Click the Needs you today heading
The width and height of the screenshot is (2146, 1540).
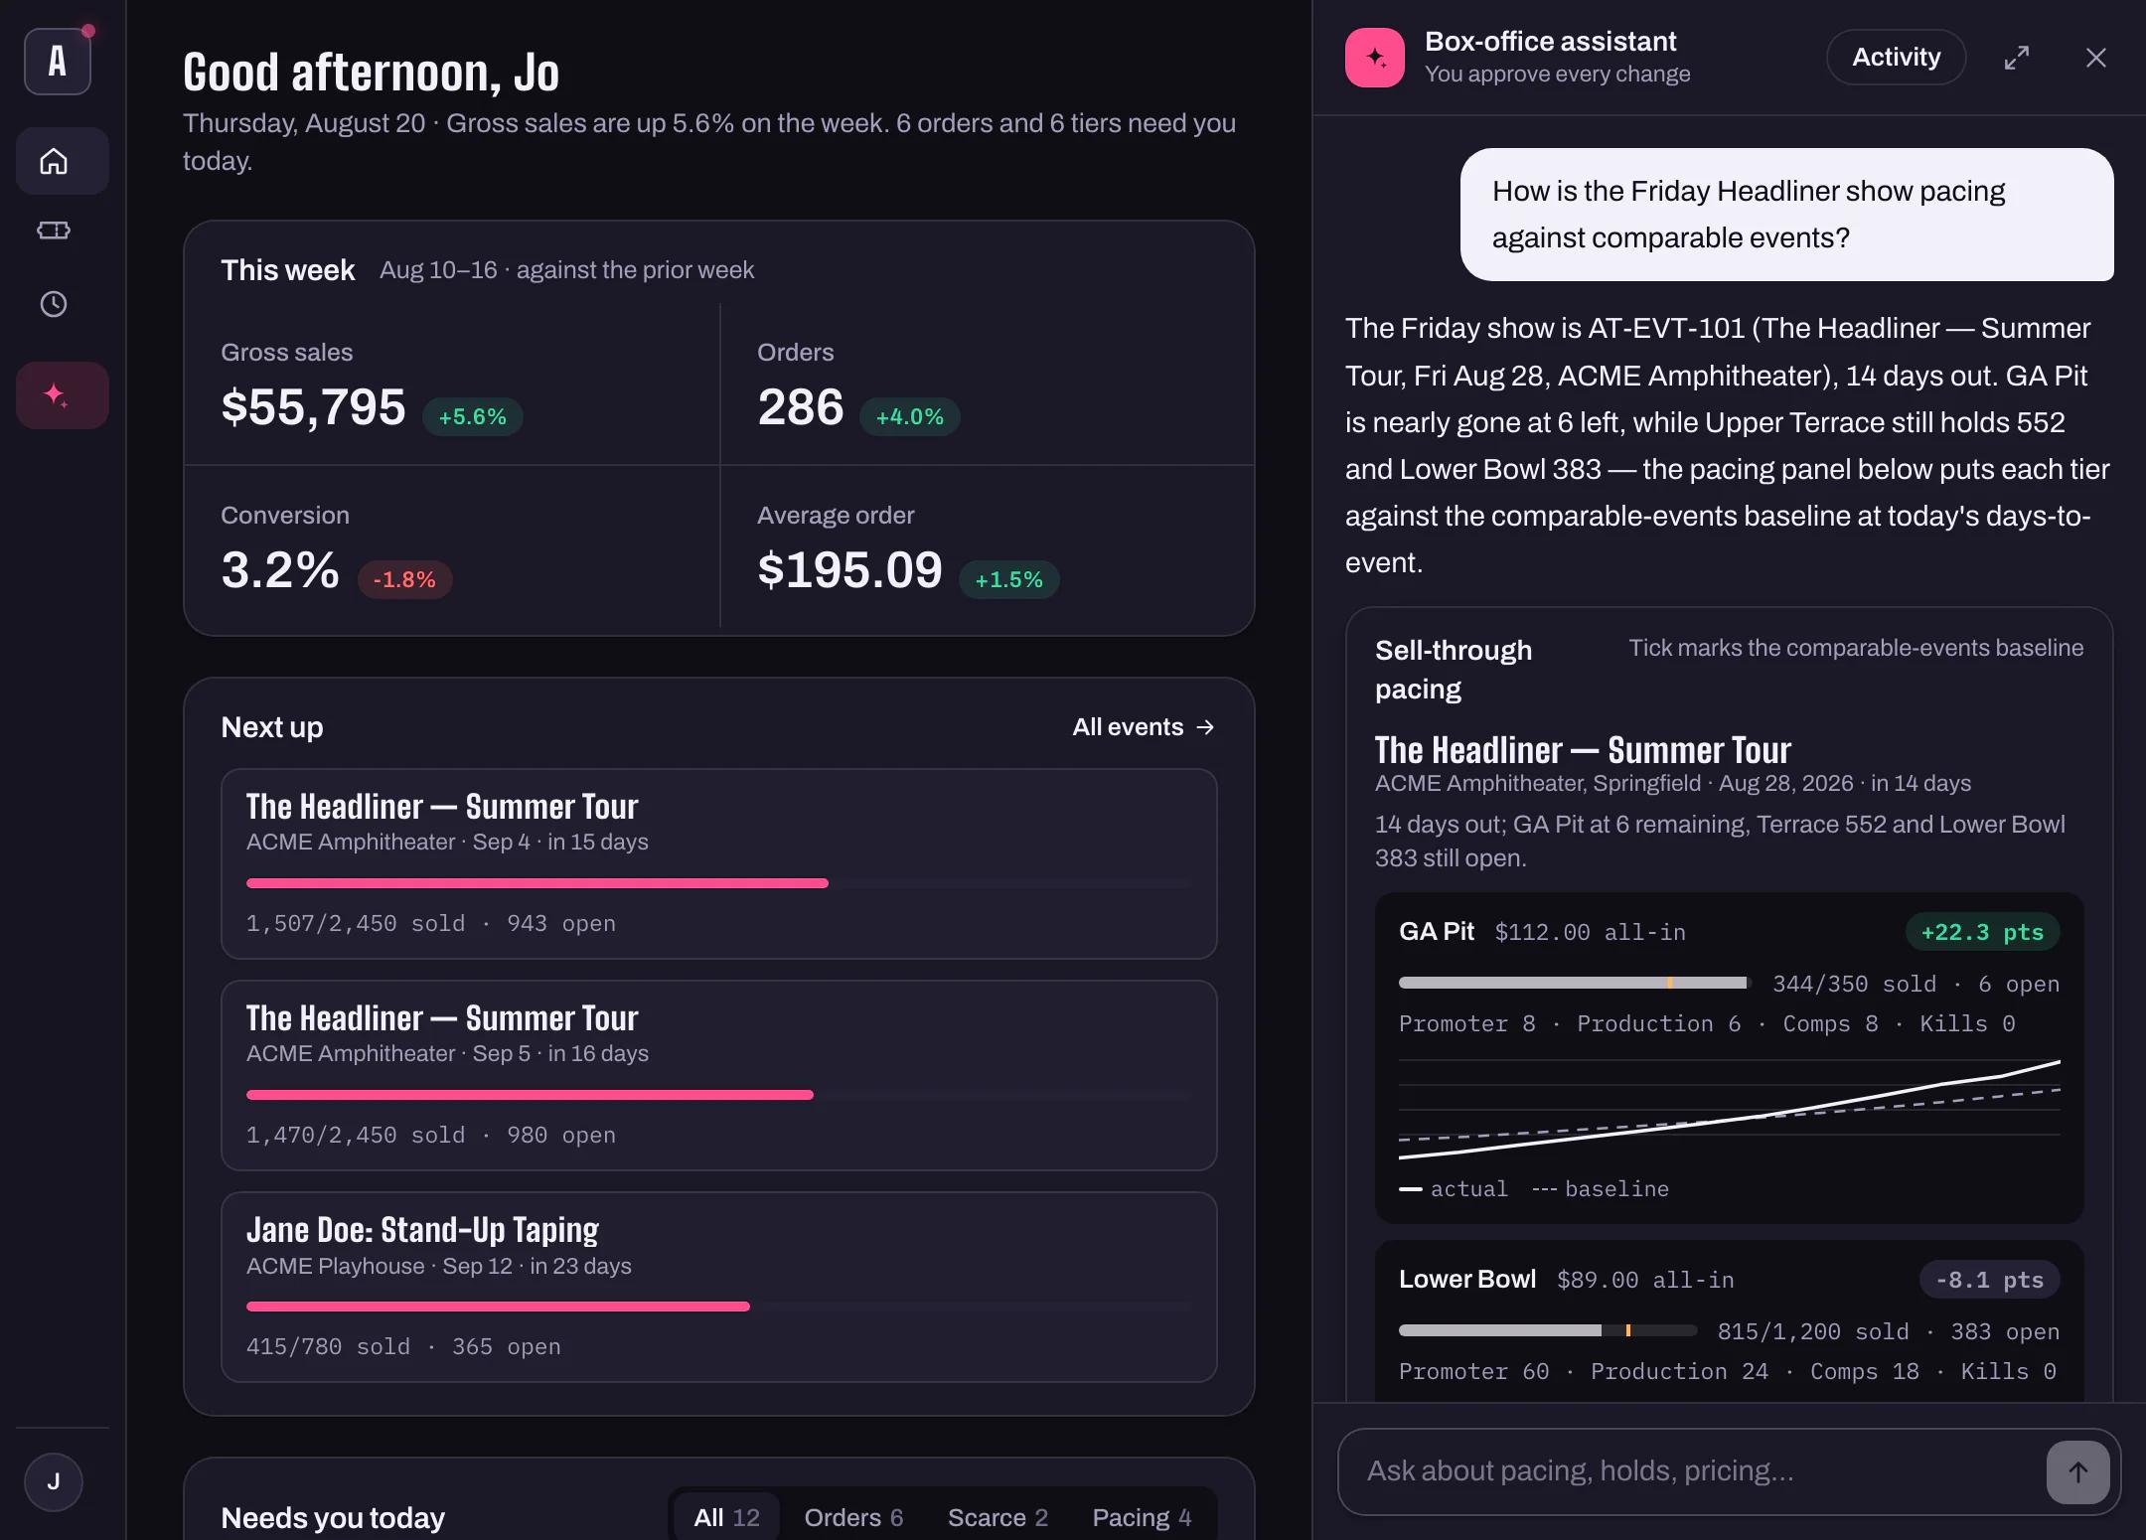click(333, 1517)
